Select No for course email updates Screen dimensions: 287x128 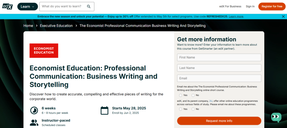193,95
